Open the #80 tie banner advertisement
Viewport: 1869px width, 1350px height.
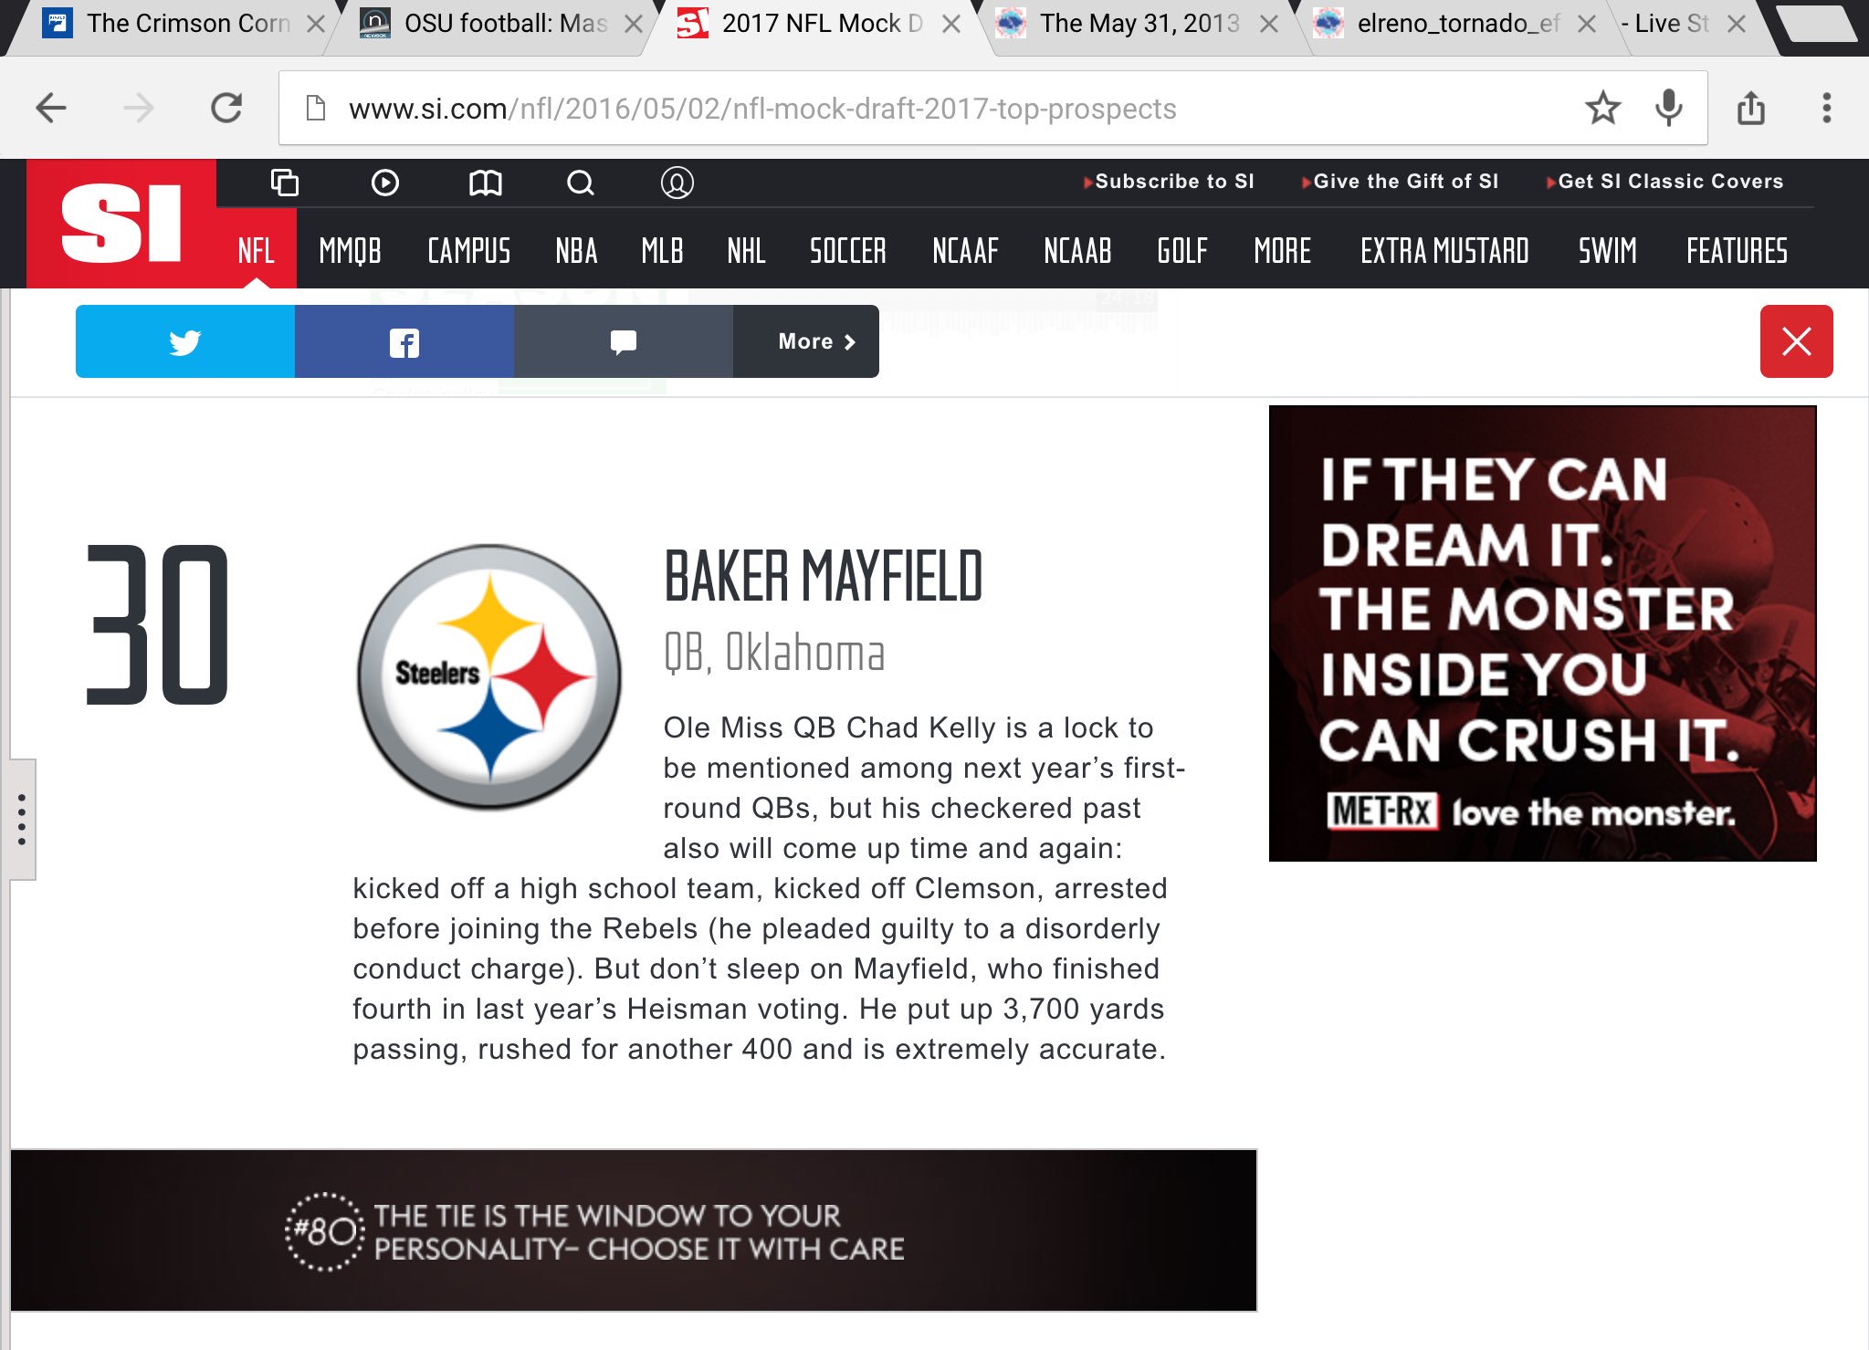(634, 1230)
